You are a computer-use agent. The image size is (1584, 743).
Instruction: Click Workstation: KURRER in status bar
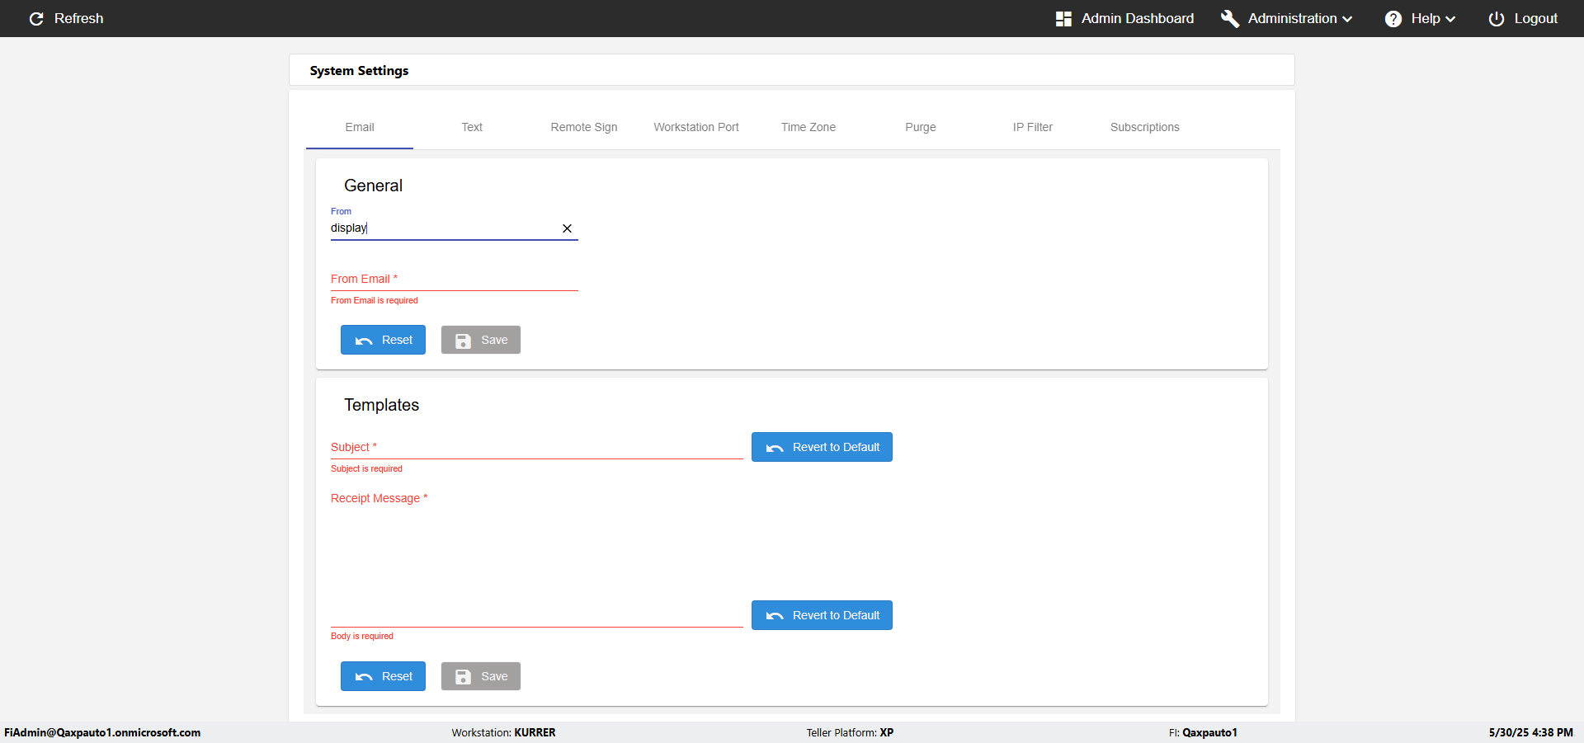click(504, 732)
